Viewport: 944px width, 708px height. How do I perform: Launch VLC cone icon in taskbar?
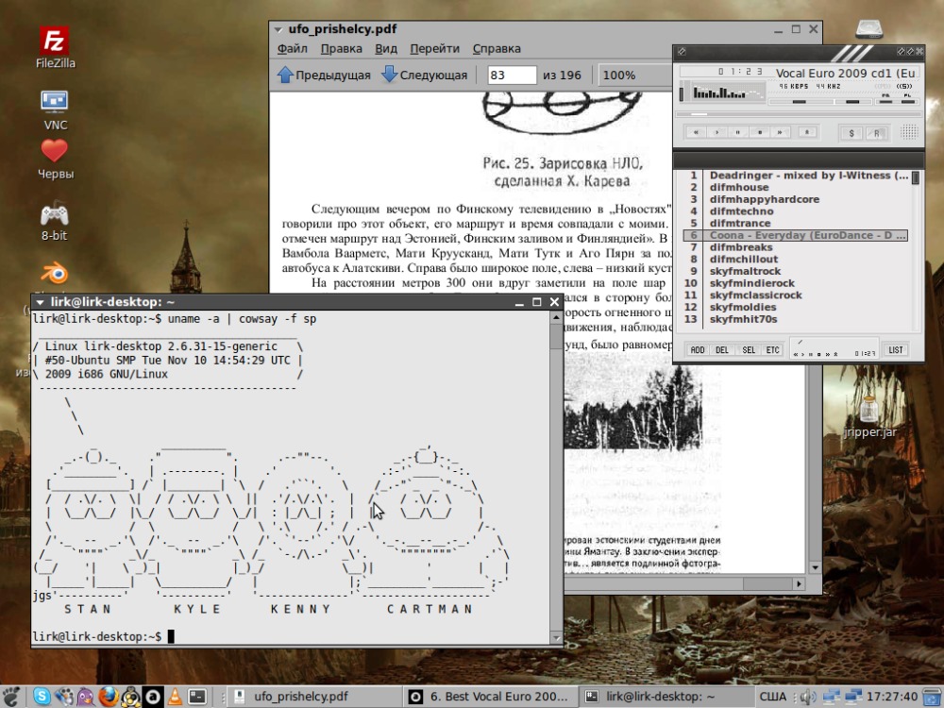(175, 697)
